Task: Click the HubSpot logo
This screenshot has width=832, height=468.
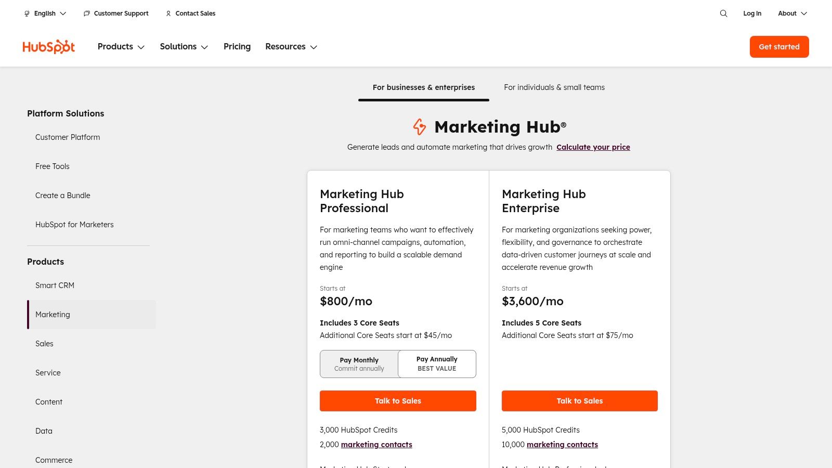Action: click(48, 46)
